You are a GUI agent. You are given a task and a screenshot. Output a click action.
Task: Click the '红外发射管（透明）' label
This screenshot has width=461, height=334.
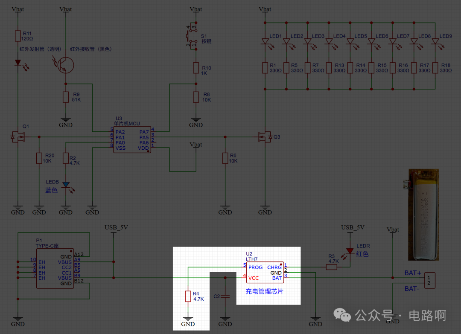point(40,49)
